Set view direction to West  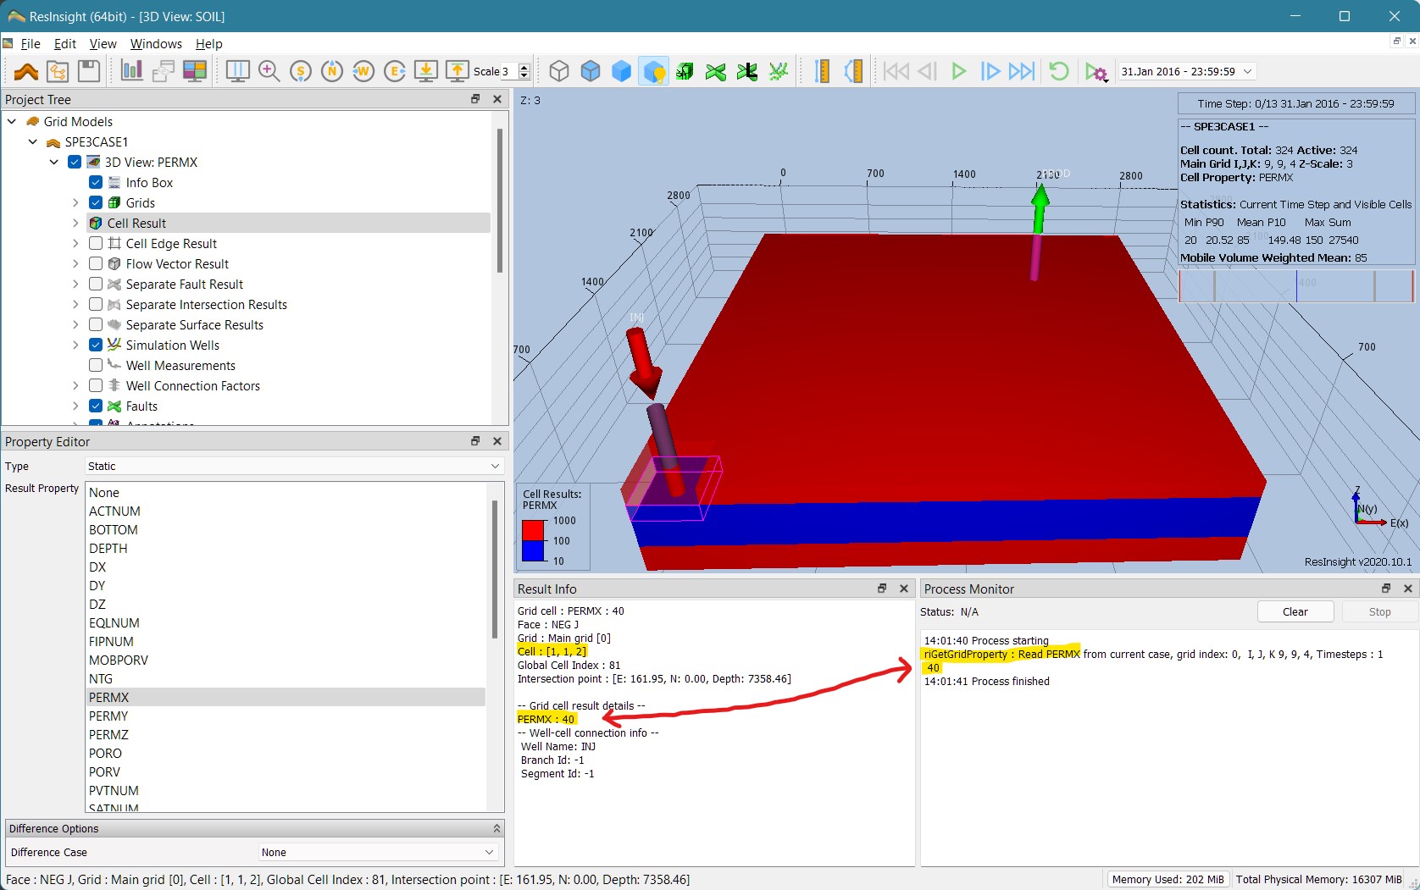363,72
